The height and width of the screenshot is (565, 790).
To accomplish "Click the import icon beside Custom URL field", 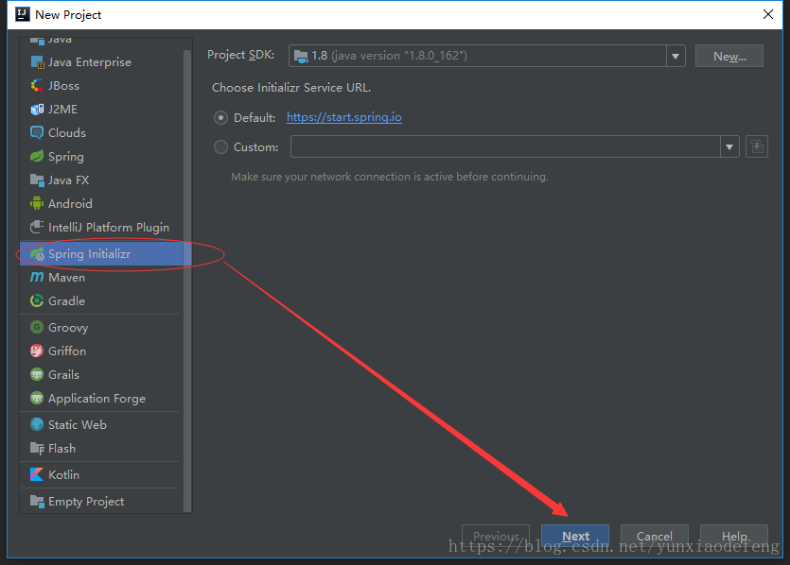I will coord(756,146).
